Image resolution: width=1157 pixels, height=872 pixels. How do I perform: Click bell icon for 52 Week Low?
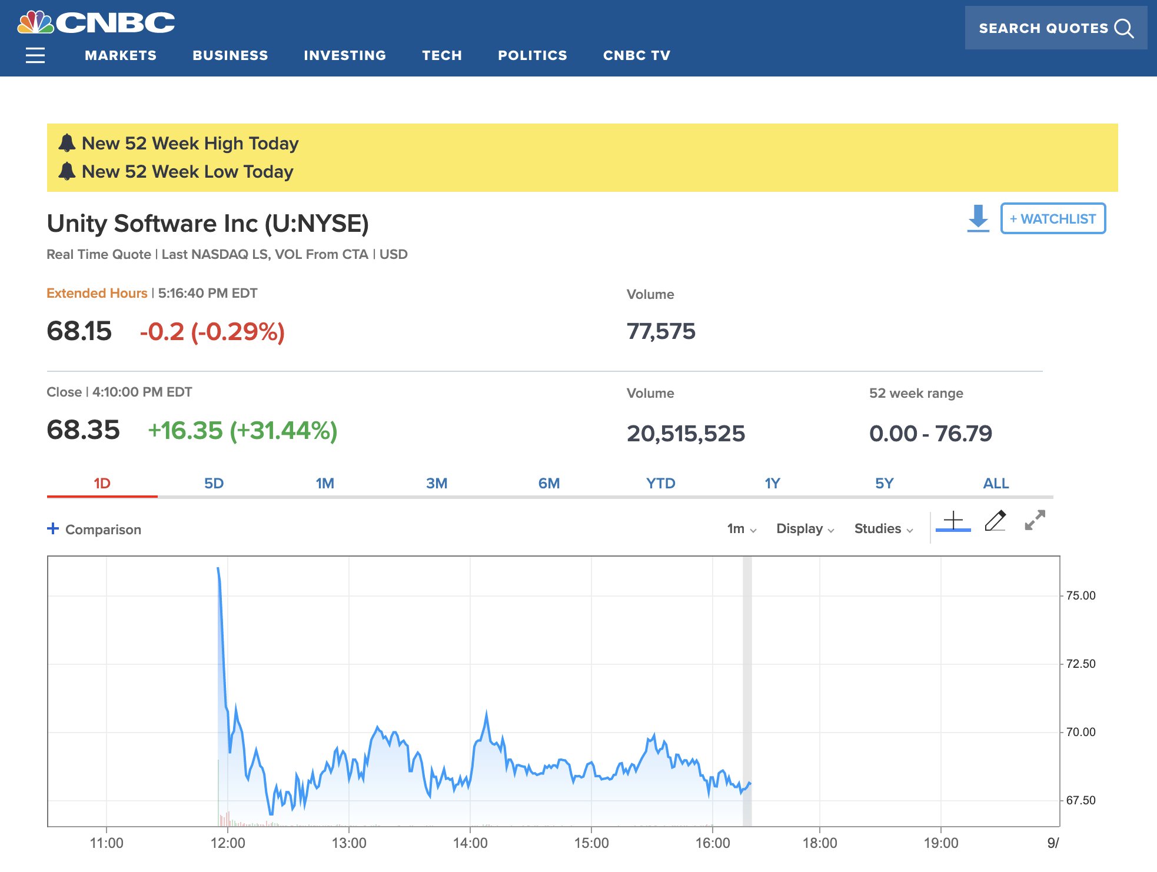click(67, 171)
